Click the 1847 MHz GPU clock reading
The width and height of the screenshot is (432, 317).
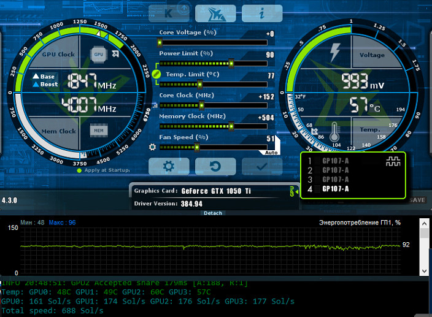point(92,81)
